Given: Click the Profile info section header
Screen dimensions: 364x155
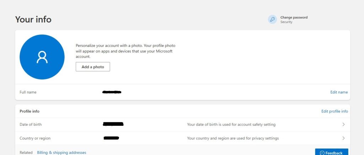Looking at the screenshot, I should [x=30, y=111].
